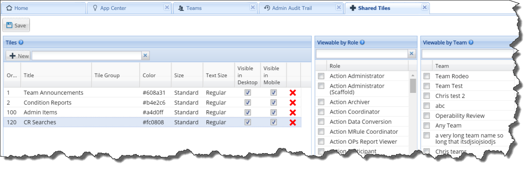Clear the Viewable by Role filter

(x=412, y=54)
